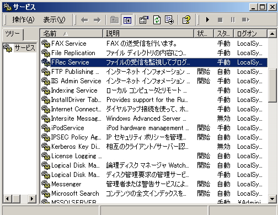Click the Refresh toolbar icon

click(x=157, y=20)
